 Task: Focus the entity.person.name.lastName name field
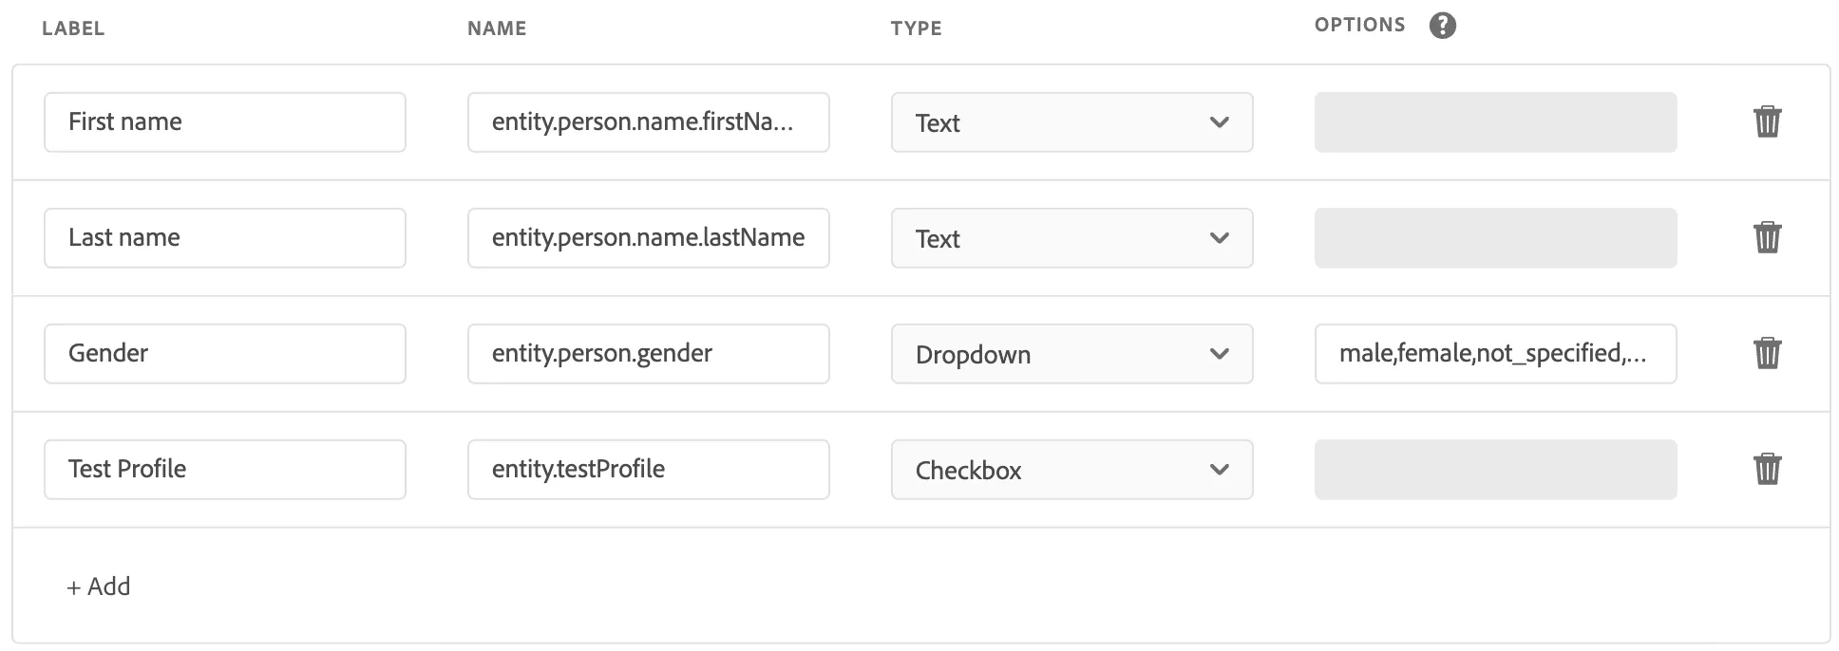[x=648, y=238]
